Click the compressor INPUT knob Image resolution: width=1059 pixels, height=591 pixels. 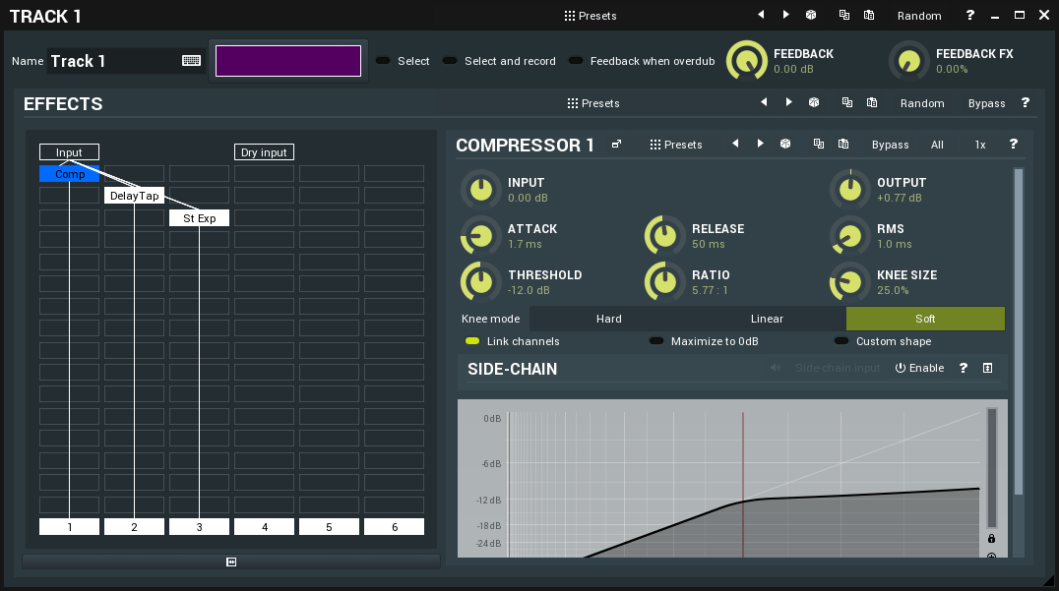pos(481,190)
